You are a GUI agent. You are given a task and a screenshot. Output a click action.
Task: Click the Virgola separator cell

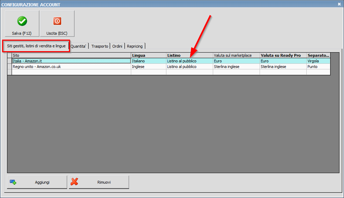(318, 61)
